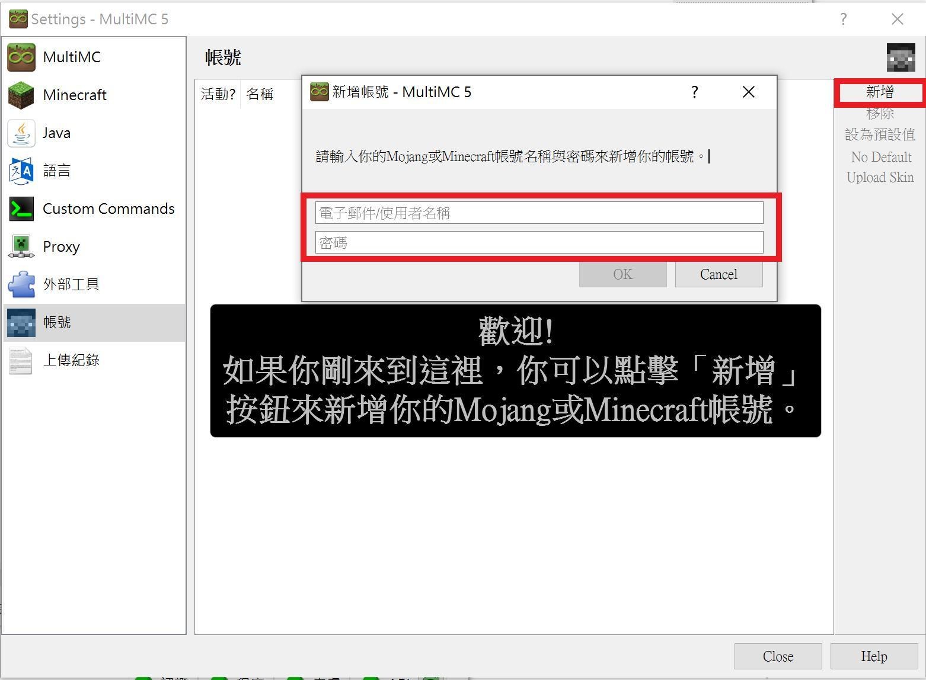Open dialog help with the question mark
The image size is (926, 680).
click(x=694, y=92)
